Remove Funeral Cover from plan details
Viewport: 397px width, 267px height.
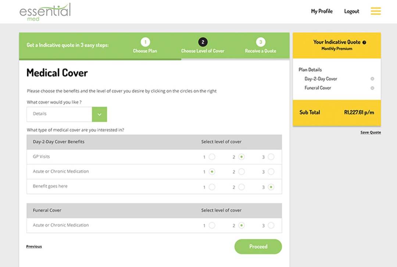pos(372,88)
